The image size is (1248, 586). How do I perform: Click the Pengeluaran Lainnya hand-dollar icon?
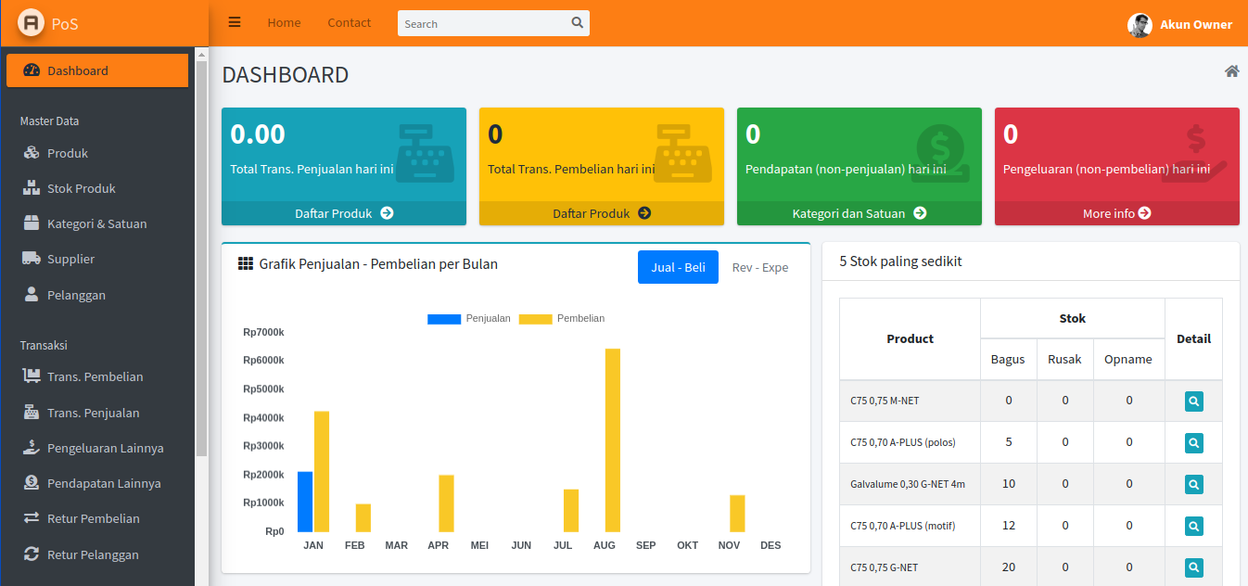tap(32, 448)
